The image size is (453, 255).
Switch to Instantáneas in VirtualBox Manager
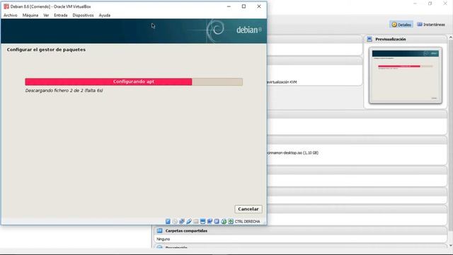click(x=431, y=25)
